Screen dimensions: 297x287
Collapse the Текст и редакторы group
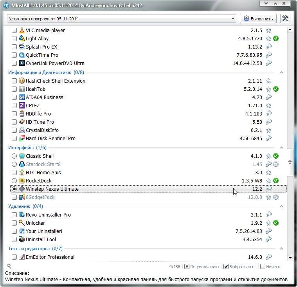[281, 249]
